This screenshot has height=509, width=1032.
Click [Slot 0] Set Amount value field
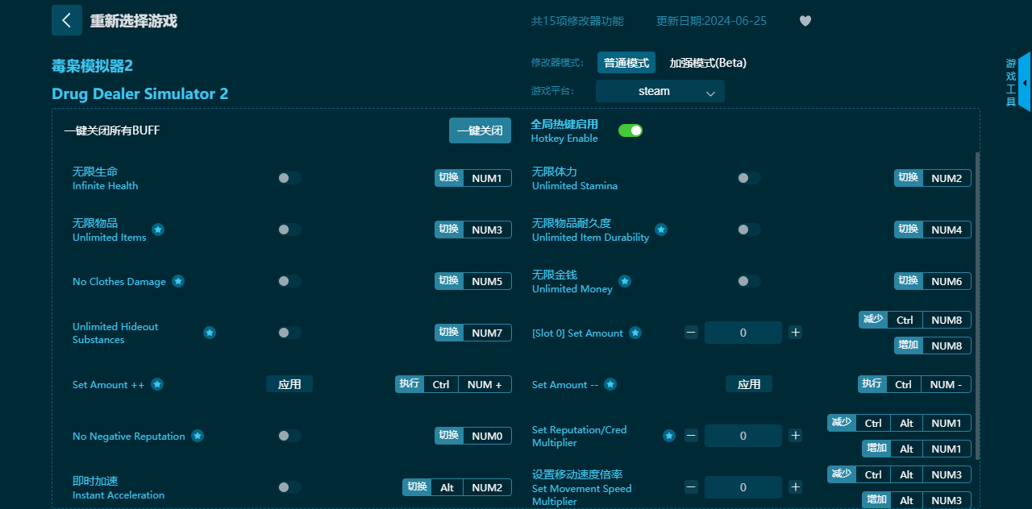click(x=743, y=333)
